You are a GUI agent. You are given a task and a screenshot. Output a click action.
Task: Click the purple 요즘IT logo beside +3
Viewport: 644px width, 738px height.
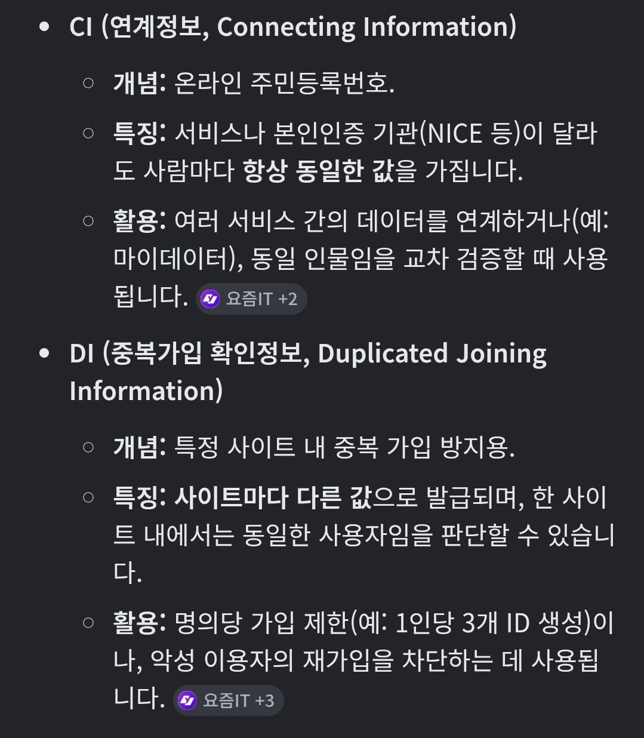[x=187, y=700]
